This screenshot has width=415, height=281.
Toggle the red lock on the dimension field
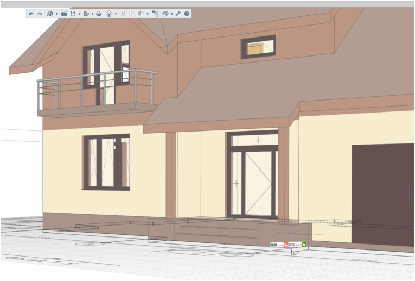point(286,245)
